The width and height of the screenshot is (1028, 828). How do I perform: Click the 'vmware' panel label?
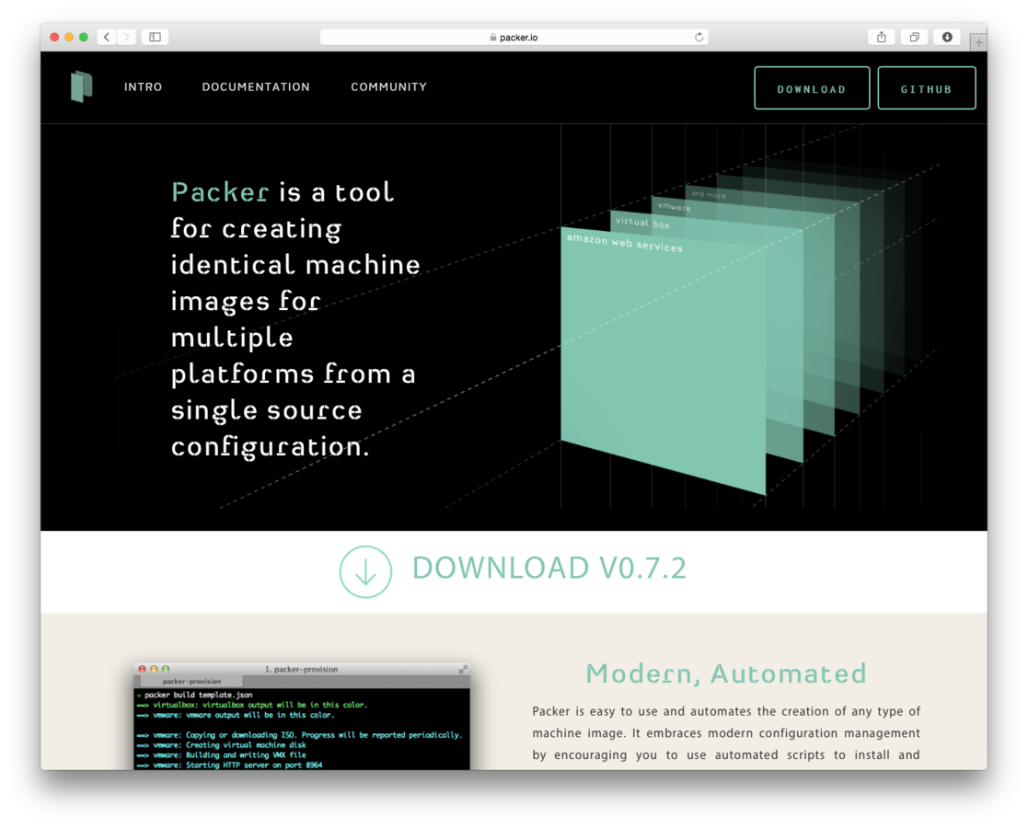point(674,206)
